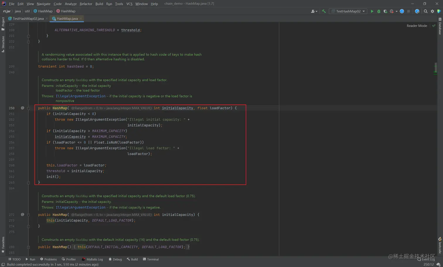Click the green inspection checkmark icon
This screenshot has height=267, width=443.
pos(434,26)
